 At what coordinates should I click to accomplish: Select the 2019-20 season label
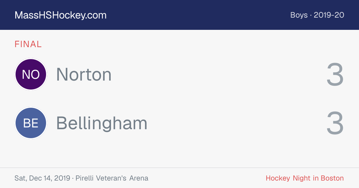(329, 15)
